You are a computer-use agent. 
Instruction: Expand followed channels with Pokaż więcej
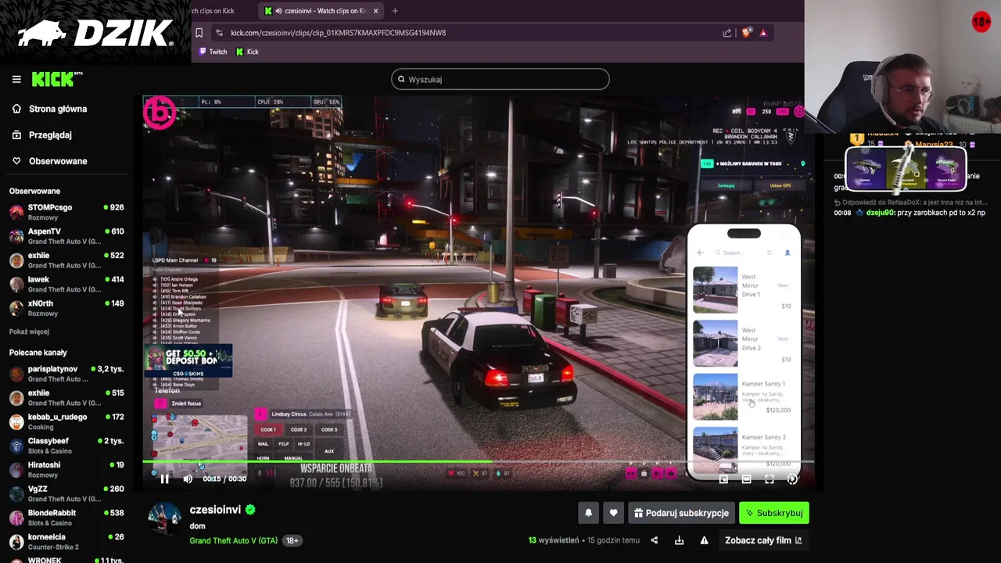coord(29,332)
